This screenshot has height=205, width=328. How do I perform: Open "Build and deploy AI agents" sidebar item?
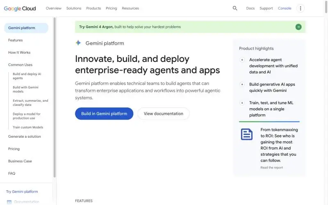27,76
